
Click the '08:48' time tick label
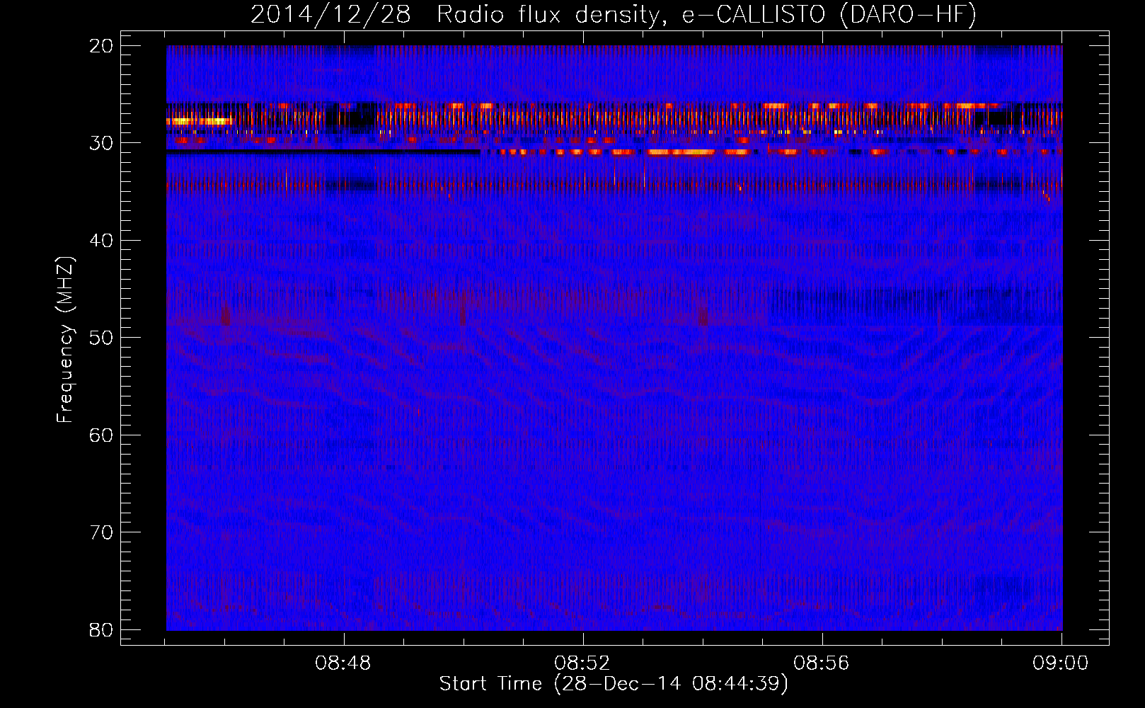(343, 663)
